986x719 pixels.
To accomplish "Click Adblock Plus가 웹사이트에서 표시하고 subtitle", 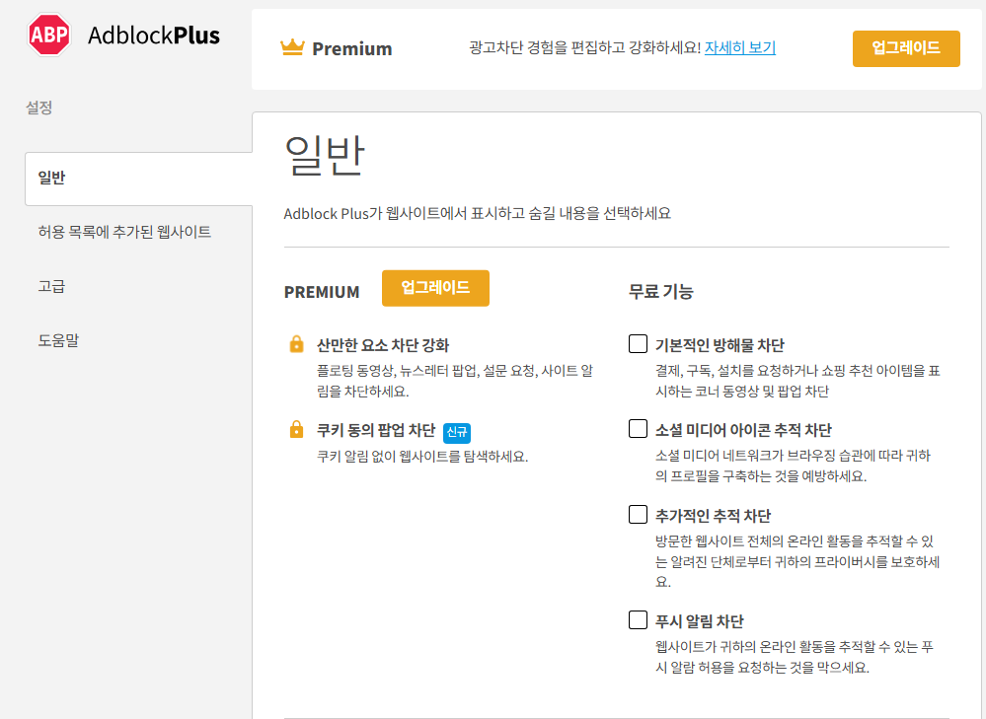I will tap(478, 214).
